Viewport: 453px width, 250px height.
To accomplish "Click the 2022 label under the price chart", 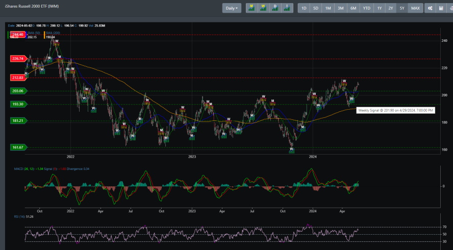I will click(x=70, y=157).
